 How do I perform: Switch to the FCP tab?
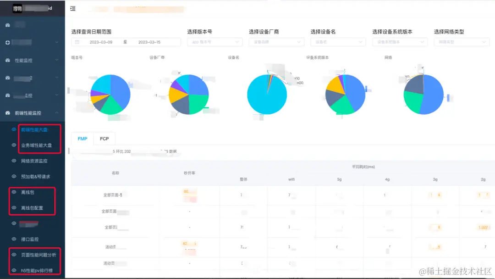104,139
